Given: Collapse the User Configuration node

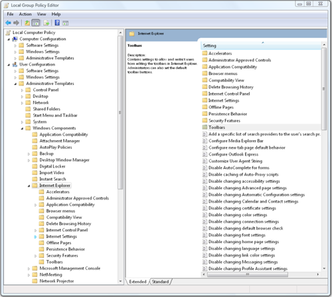Looking at the screenshot, I should 9,64.
